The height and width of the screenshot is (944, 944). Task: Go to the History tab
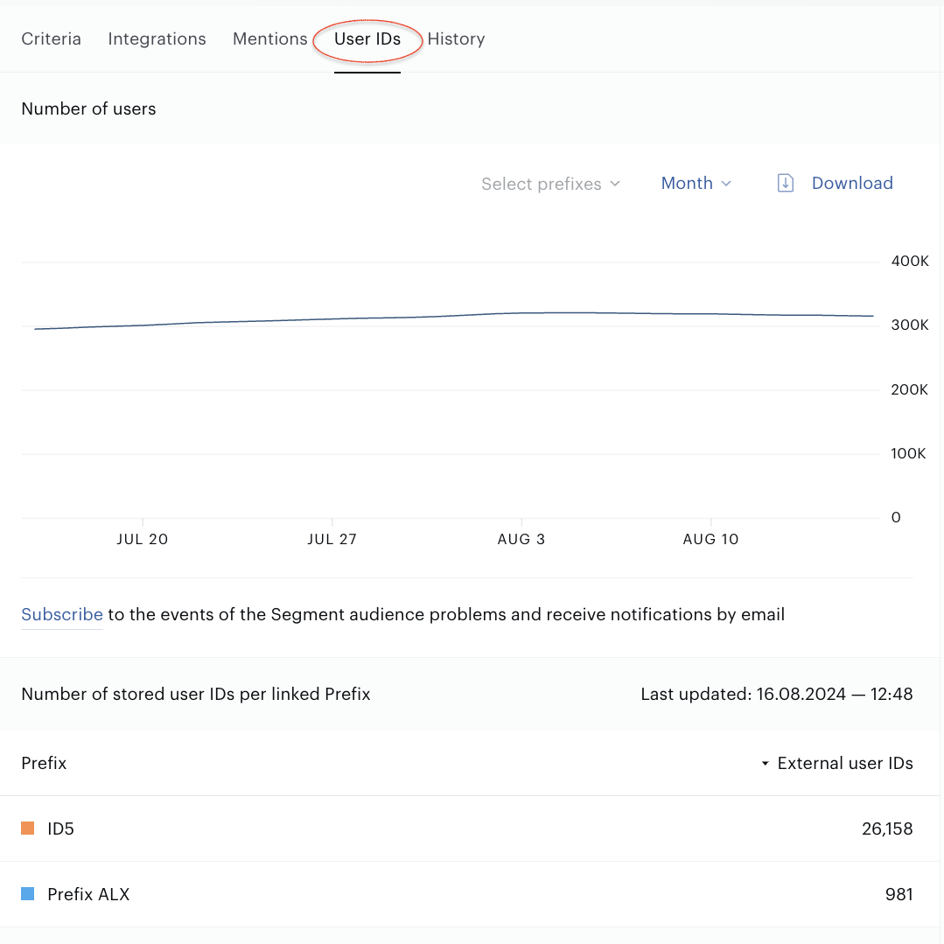click(x=456, y=39)
